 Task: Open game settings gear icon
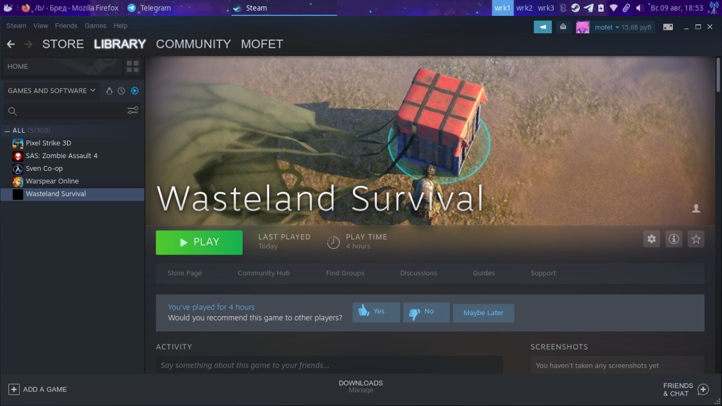(x=651, y=239)
